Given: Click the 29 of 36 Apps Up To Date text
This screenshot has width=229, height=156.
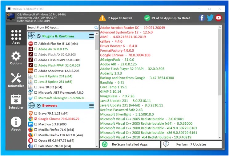Looking at the screenshot, I should [x=171, y=18].
